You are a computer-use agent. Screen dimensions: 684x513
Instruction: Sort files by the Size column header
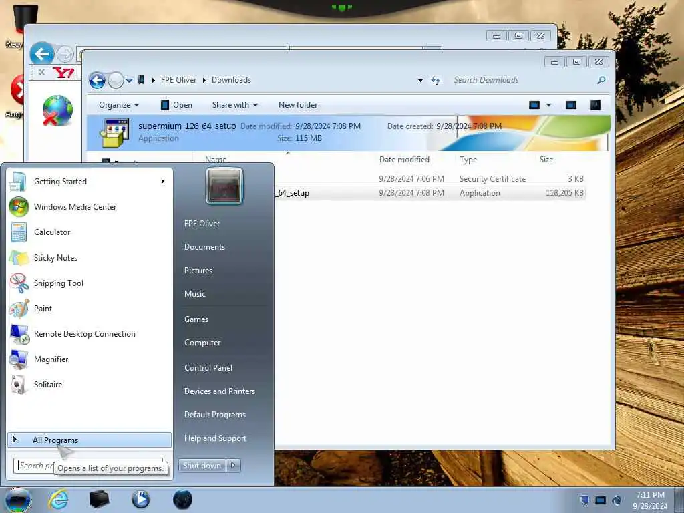tap(546, 160)
